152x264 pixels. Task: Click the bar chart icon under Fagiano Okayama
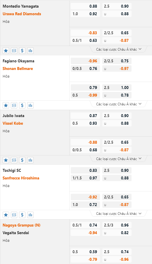tap(30, 105)
